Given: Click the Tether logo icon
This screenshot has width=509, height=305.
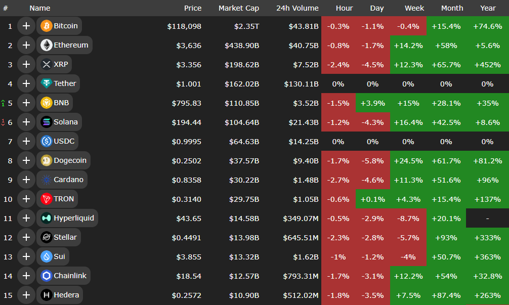Looking at the screenshot, I should (x=46, y=83).
